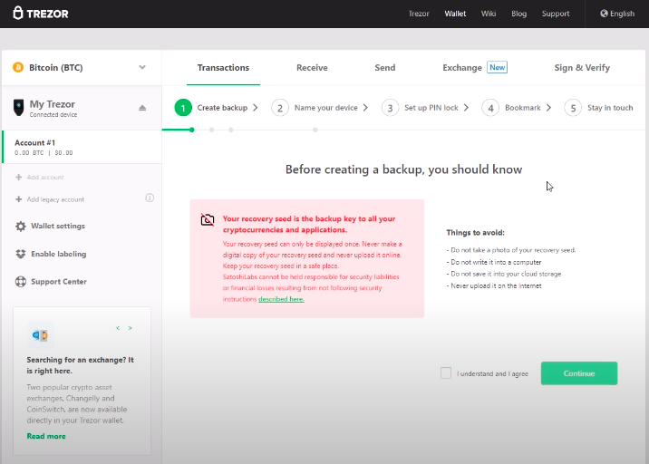Viewport: 649px width, 464px height.
Task: Click the no-camera warning icon
Action: click(x=208, y=220)
